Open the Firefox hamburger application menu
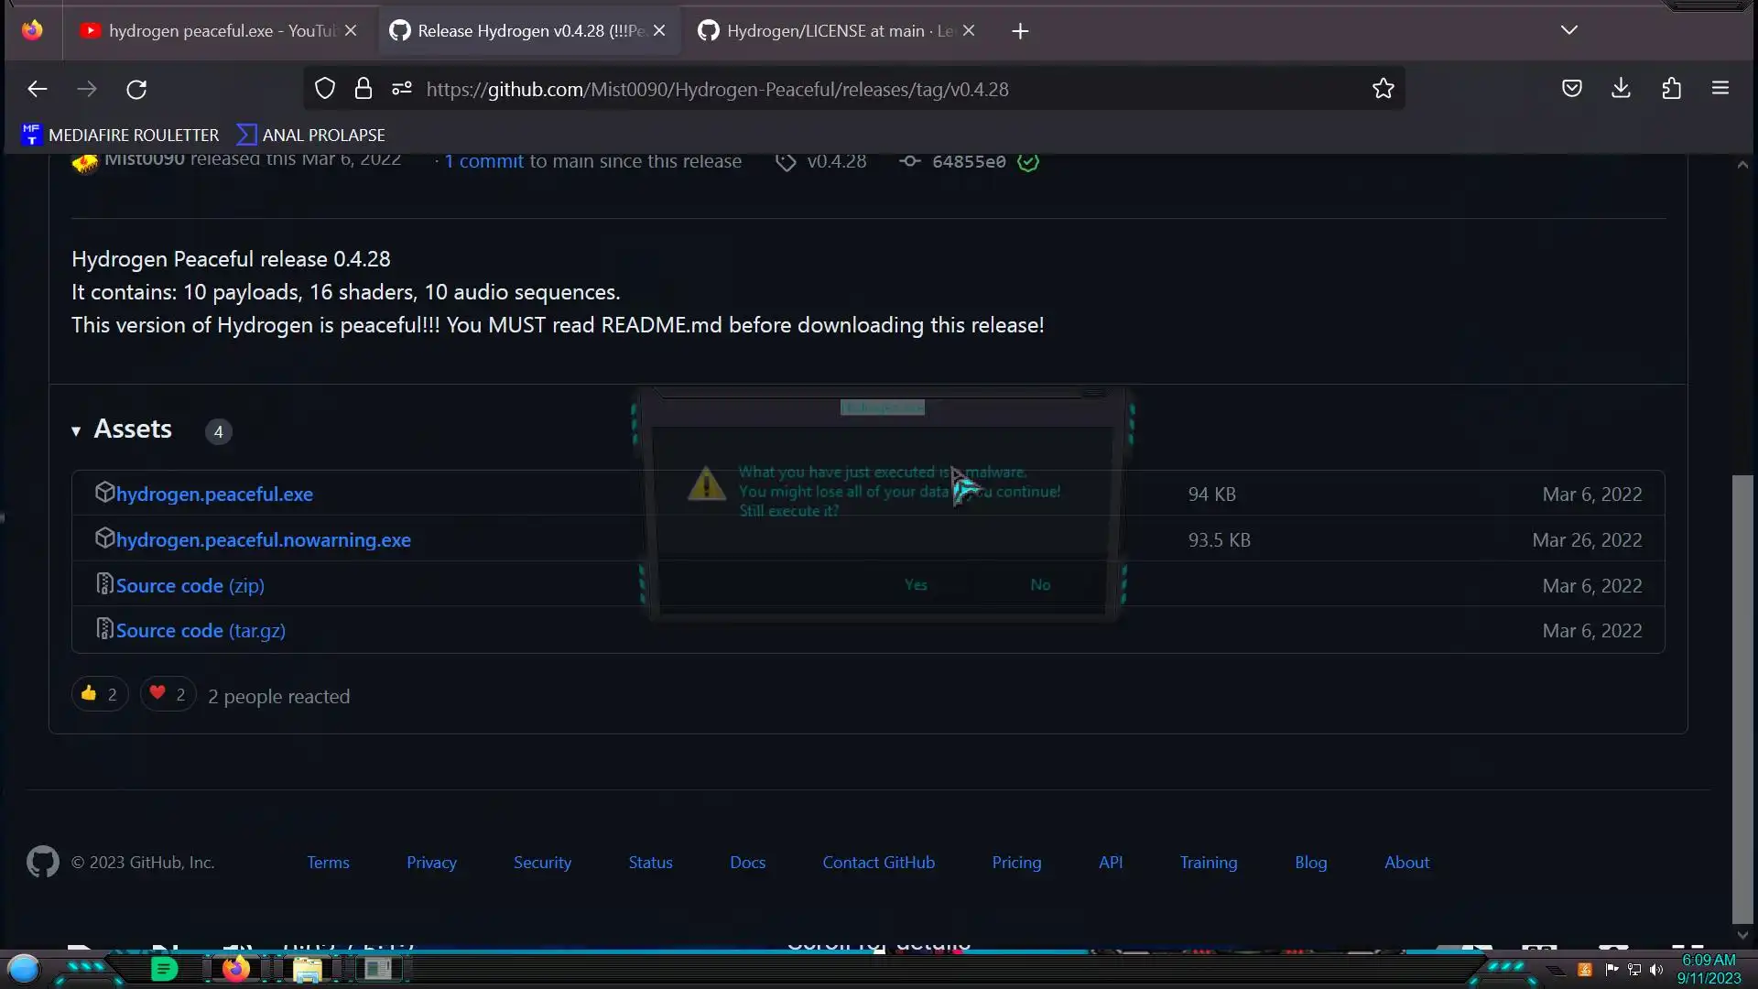The image size is (1758, 989). (x=1720, y=89)
